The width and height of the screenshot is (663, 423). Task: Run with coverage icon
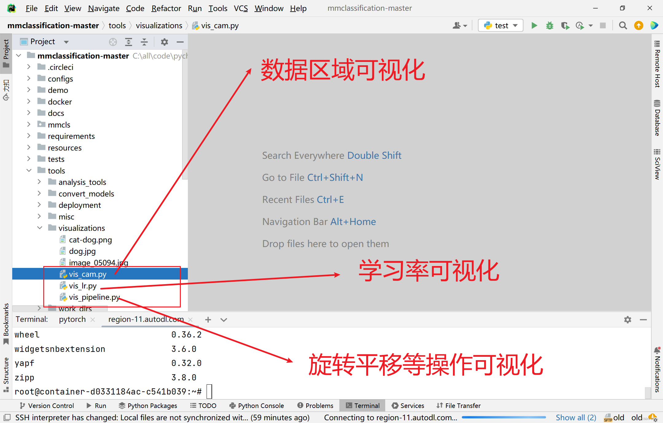coord(565,25)
